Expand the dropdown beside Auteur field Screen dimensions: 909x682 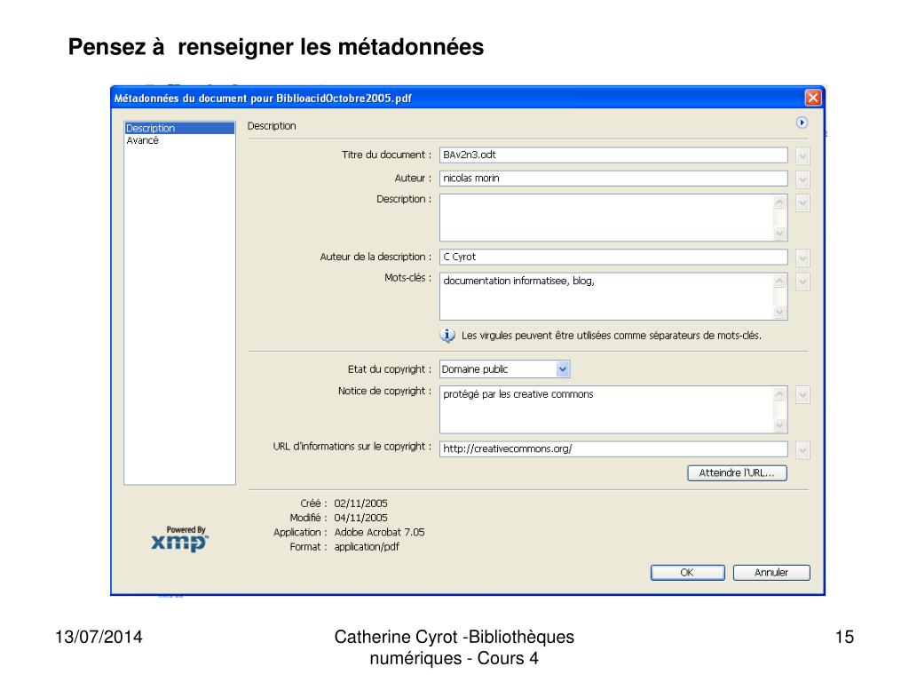pos(802,179)
